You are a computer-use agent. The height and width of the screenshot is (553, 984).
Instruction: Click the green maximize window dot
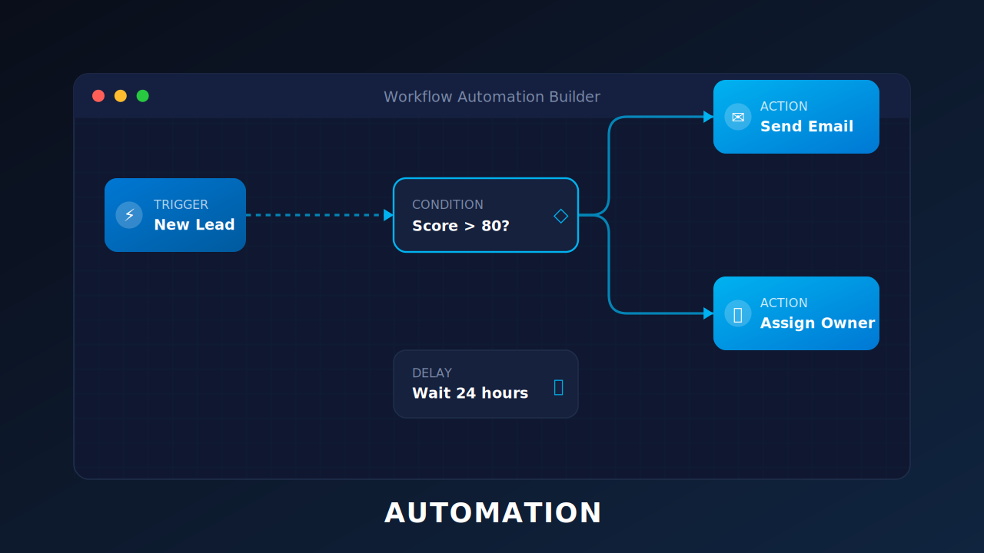click(x=143, y=96)
